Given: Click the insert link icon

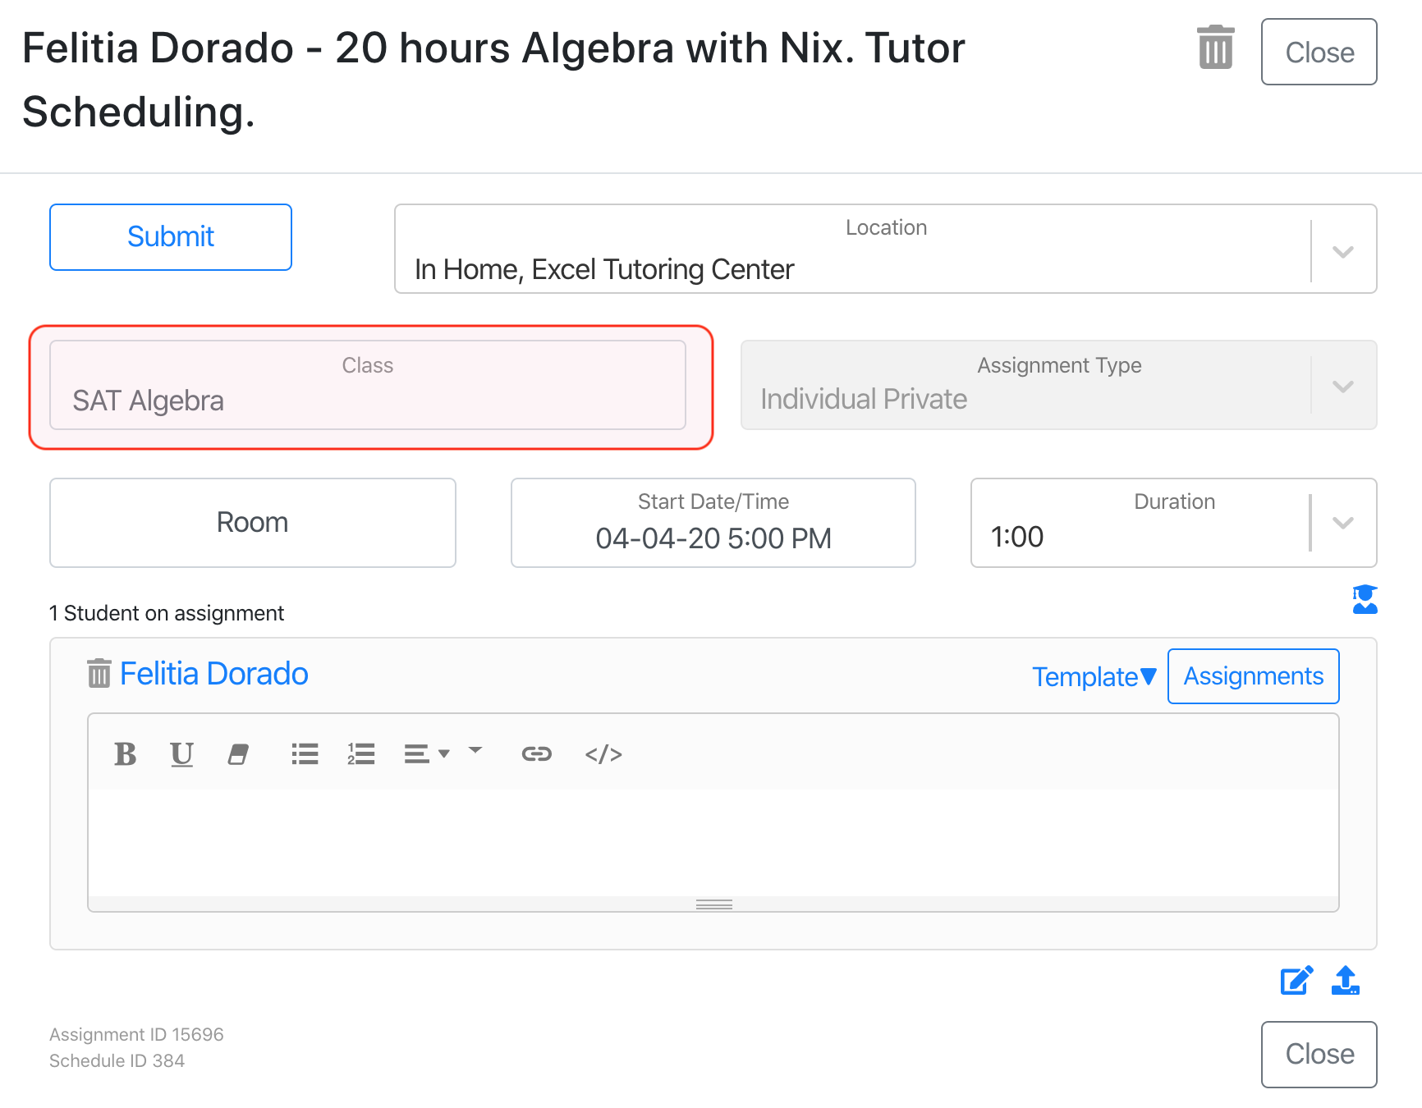Looking at the screenshot, I should pos(536,753).
